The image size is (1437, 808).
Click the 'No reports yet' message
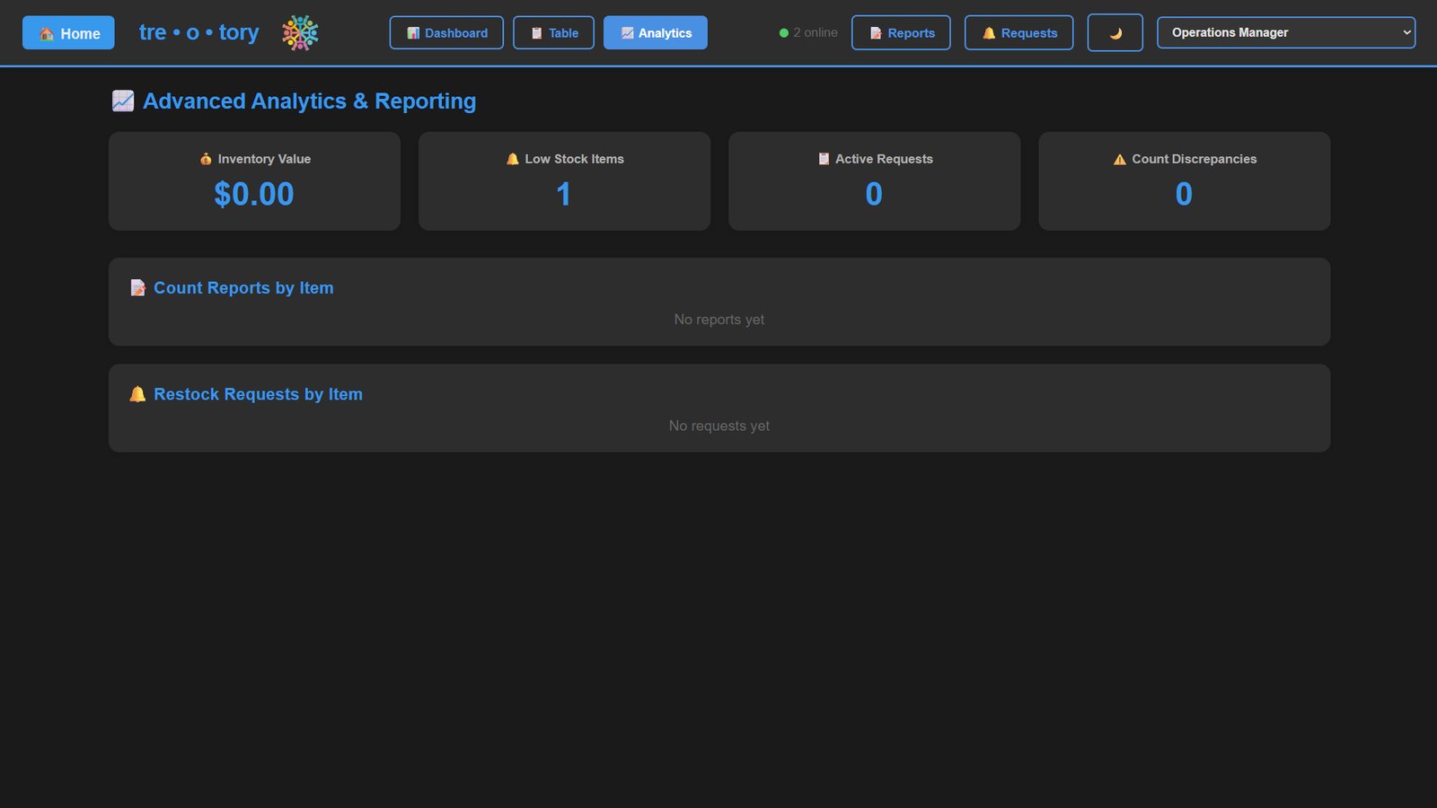click(x=719, y=320)
